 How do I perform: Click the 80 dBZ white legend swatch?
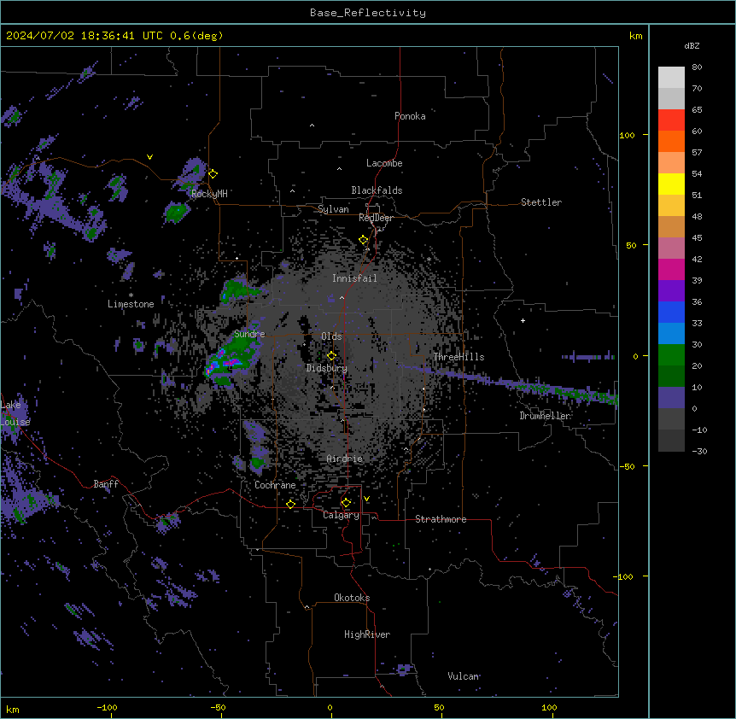(671, 78)
